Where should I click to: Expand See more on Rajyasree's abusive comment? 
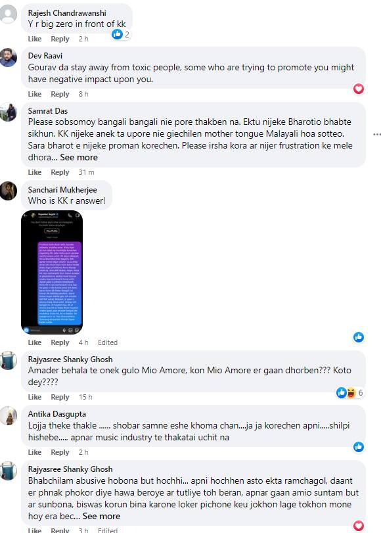coord(101,516)
